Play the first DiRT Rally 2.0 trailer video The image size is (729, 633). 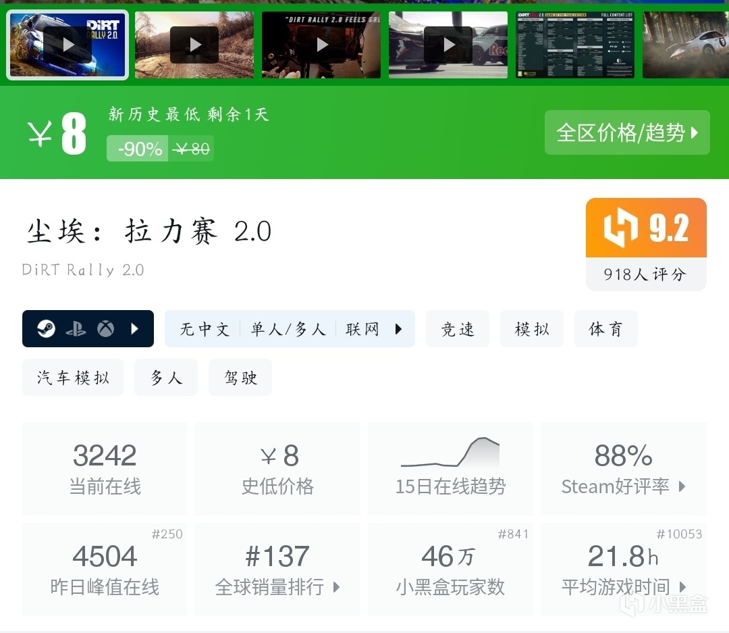point(67,45)
